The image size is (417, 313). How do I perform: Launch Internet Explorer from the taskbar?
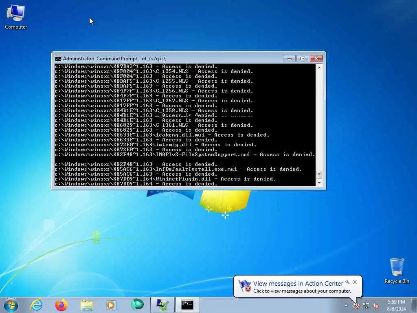(36, 305)
